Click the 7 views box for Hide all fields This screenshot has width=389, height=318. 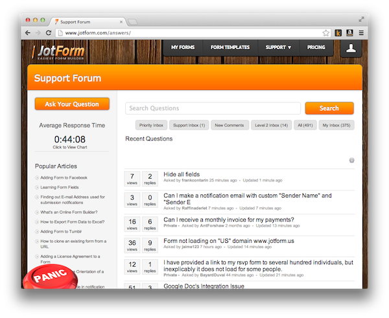(132, 179)
